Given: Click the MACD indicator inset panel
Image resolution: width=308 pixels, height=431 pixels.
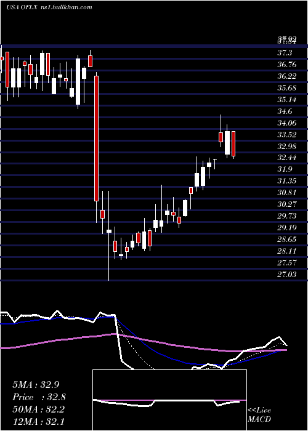Looking at the screenshot, I should [169, 400].
